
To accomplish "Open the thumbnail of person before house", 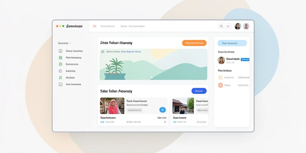I will [x=183, y=106].
